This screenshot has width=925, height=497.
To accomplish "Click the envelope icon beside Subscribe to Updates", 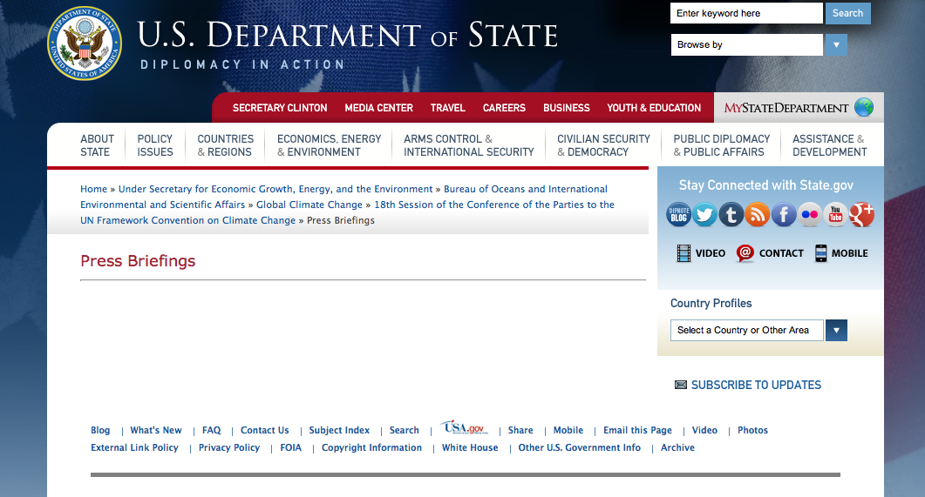I will click(x=681, y=385).
